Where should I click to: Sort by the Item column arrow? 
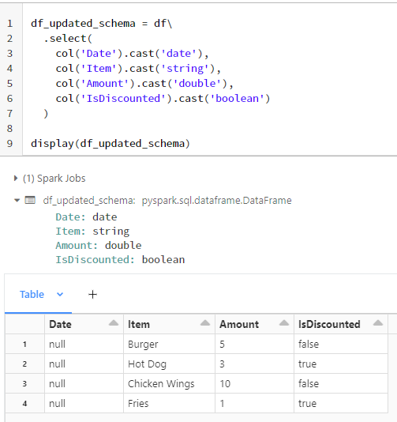pyautogui.click(x=205, y=323)
